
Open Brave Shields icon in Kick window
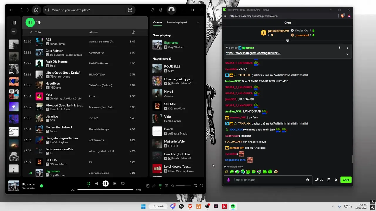[x=343, y=16]
